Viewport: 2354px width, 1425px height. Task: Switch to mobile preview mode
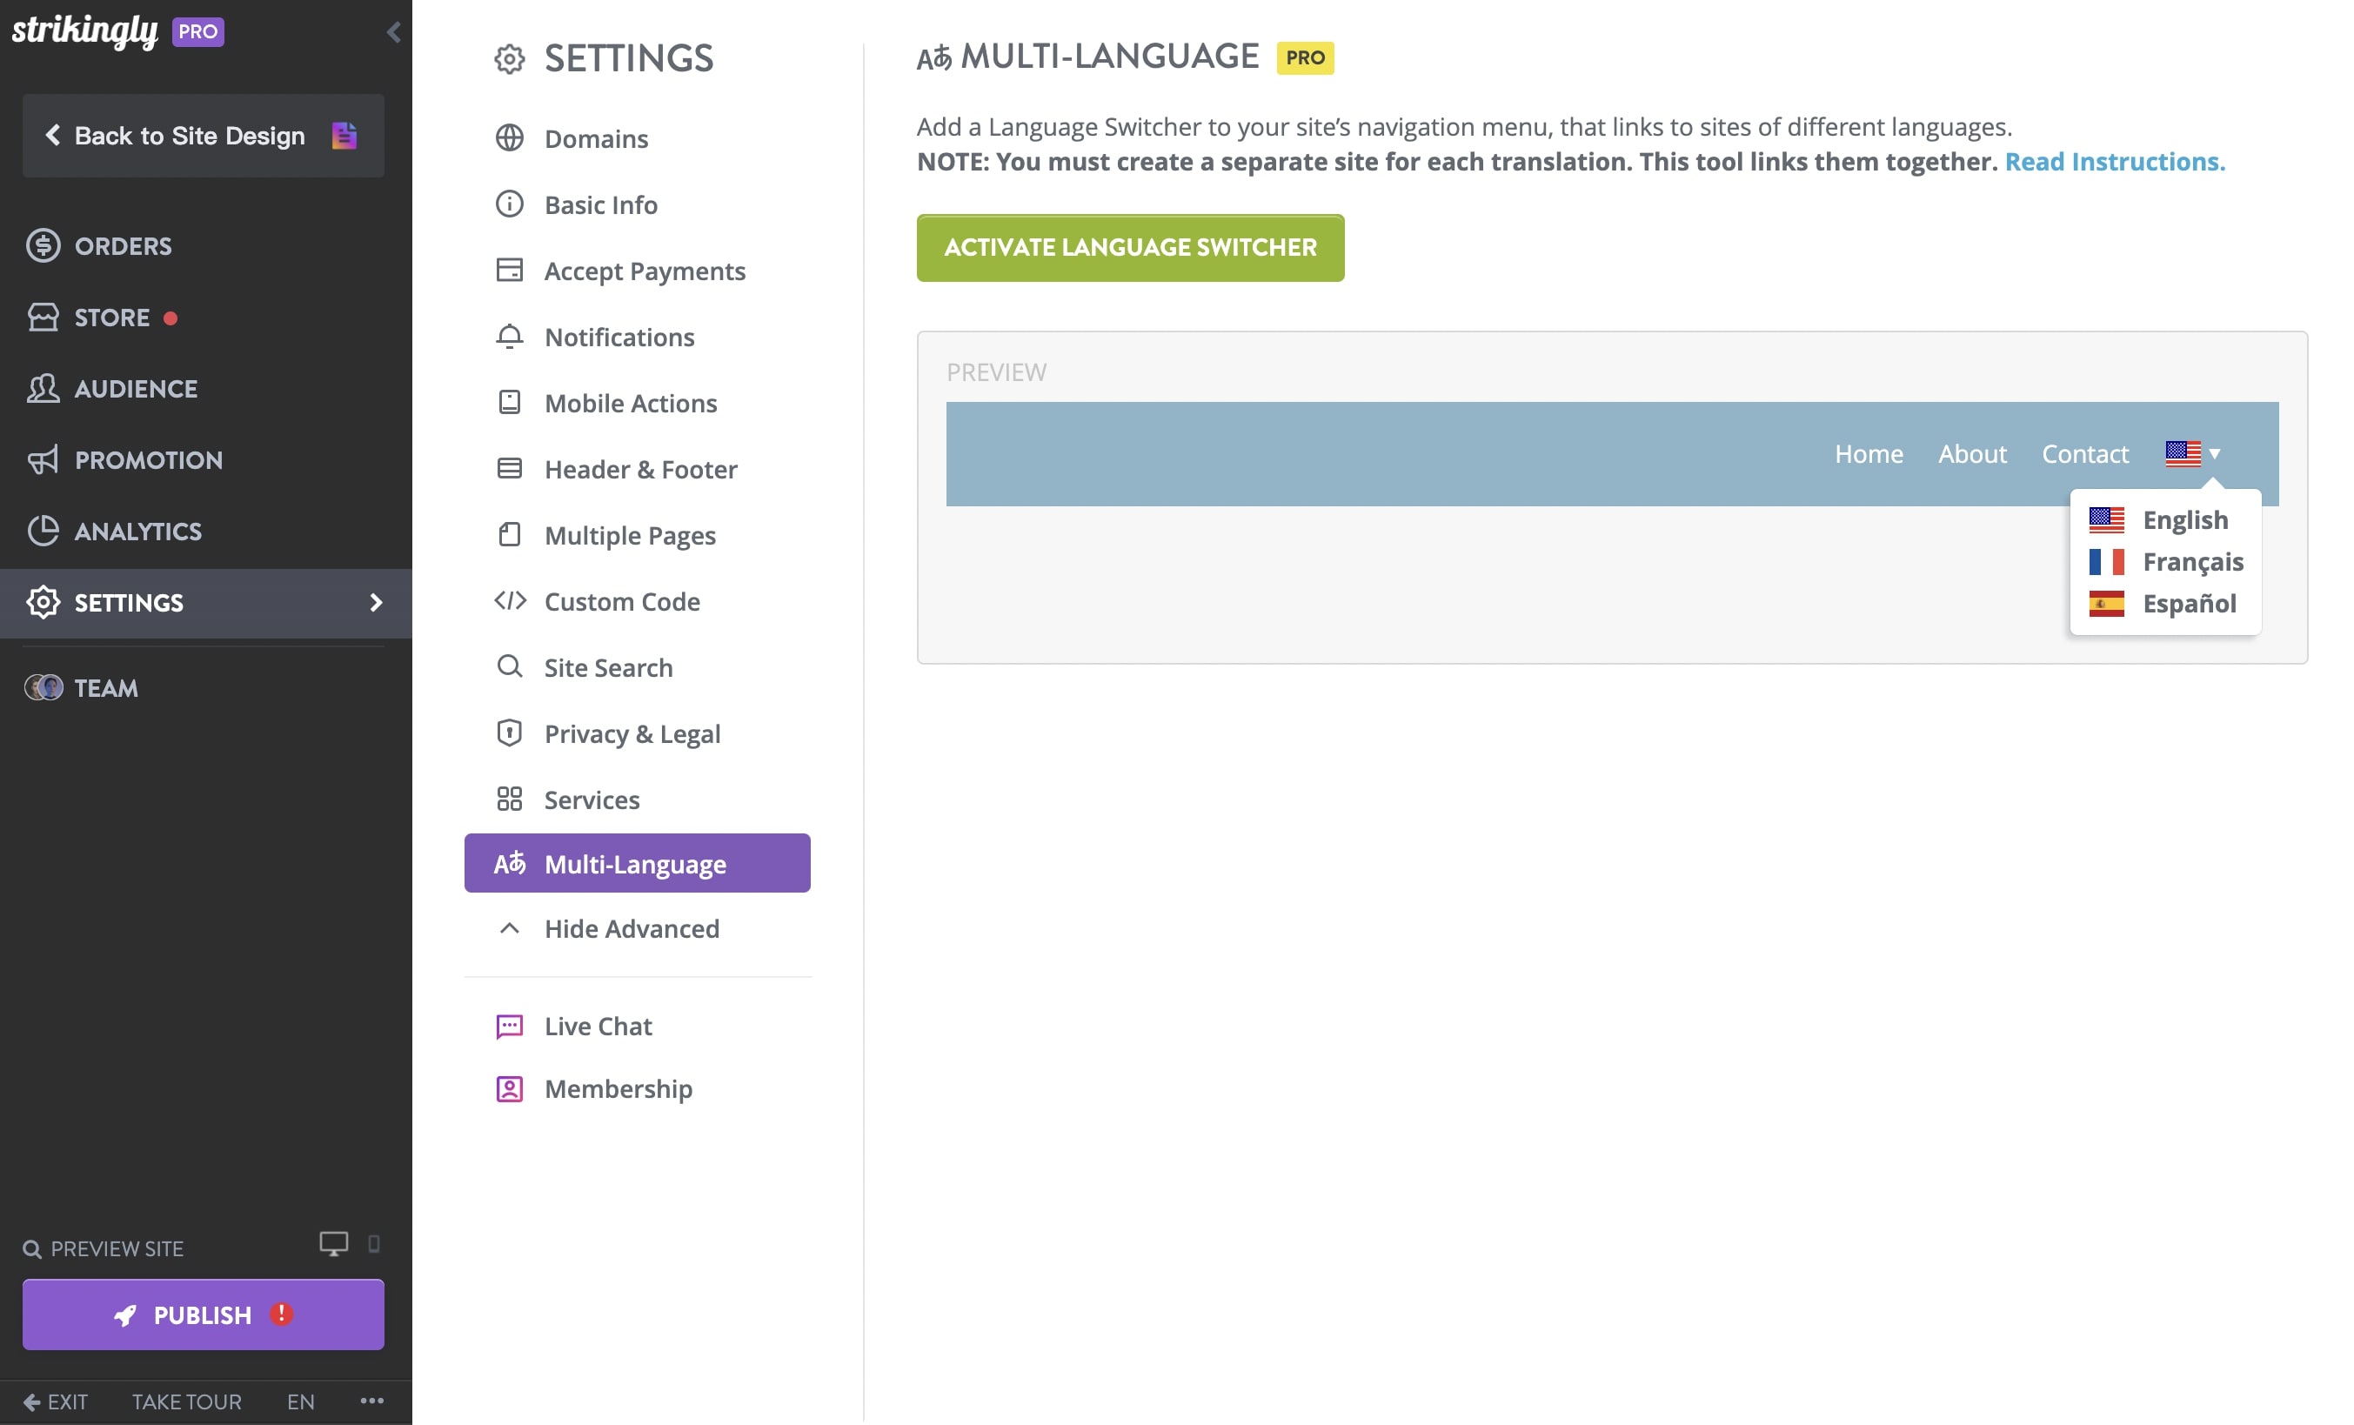(x=373, y=1245)
